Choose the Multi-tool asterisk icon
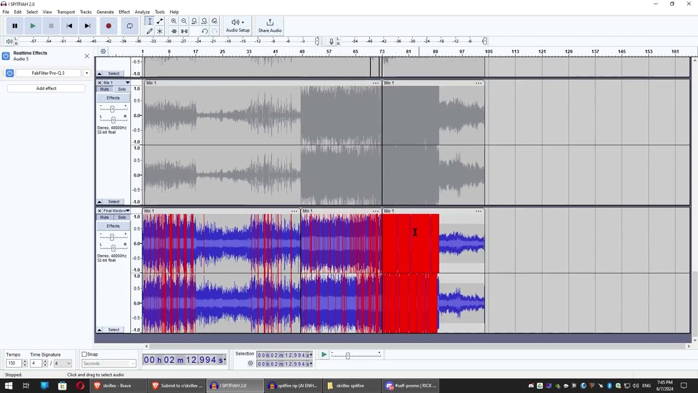The image size is (698, 393). (160, 31)
